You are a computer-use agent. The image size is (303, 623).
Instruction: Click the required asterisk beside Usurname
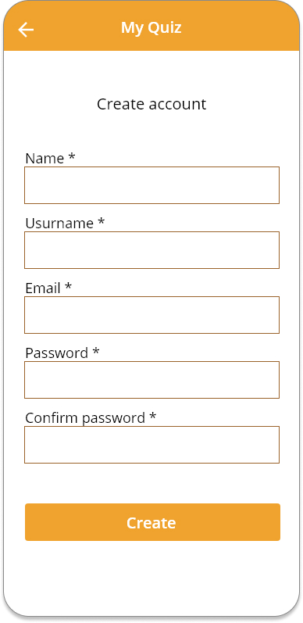pos(102,221)
